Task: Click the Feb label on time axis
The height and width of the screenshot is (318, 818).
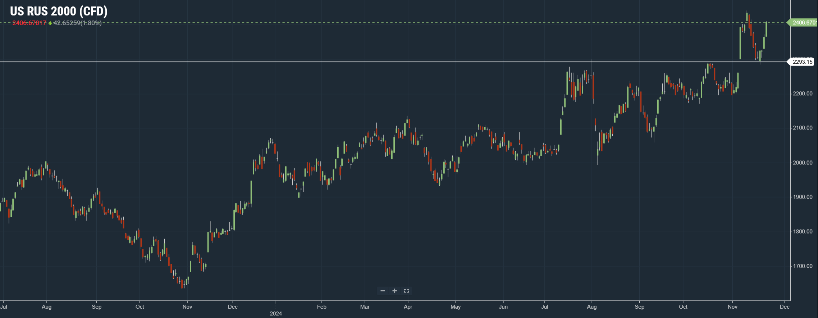Action: (321, 307)
